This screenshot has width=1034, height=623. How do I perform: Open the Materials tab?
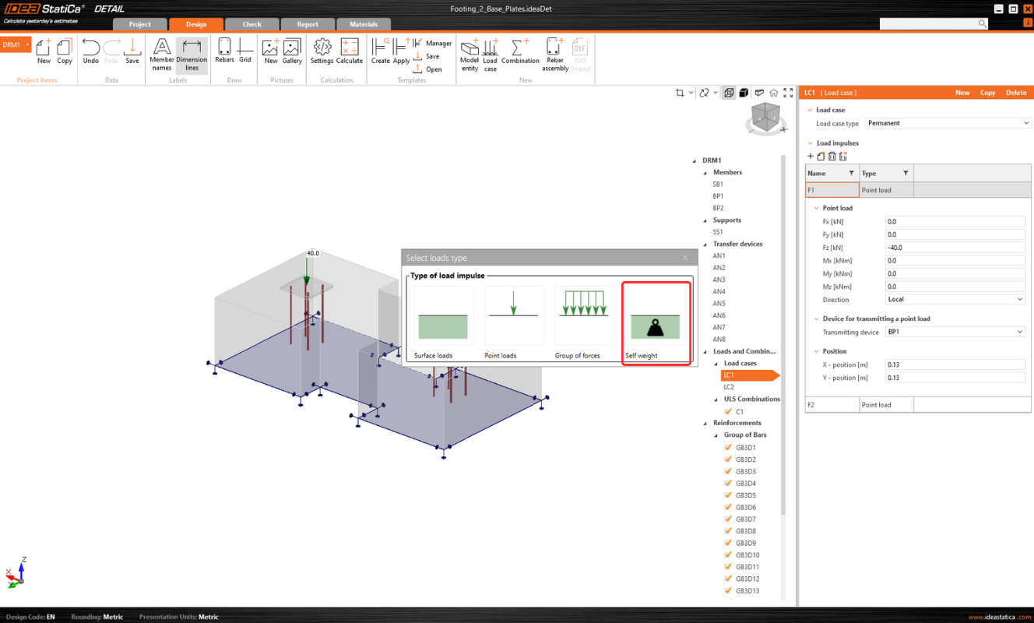click(x=363, y=24)
